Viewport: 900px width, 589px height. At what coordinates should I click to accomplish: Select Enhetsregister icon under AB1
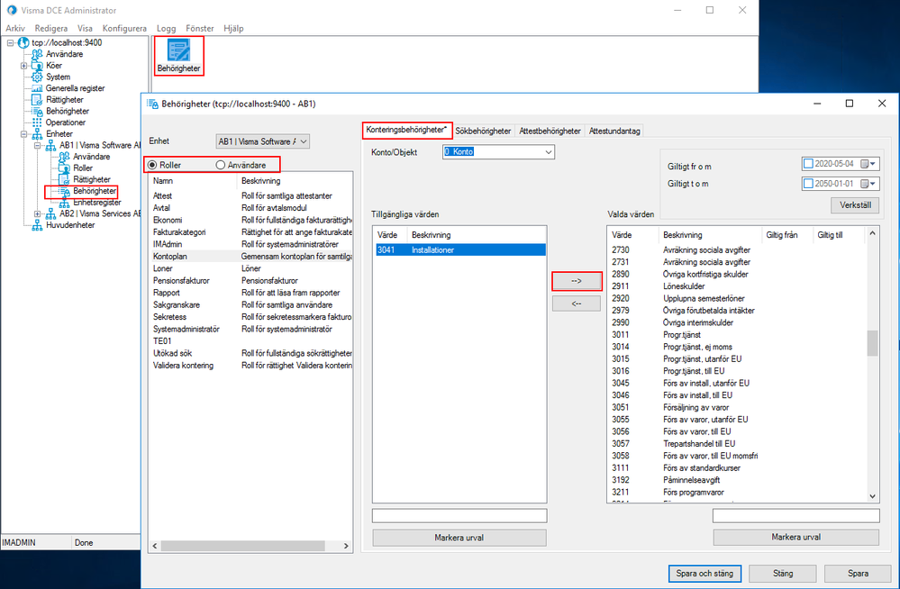(x=64, y=203)
